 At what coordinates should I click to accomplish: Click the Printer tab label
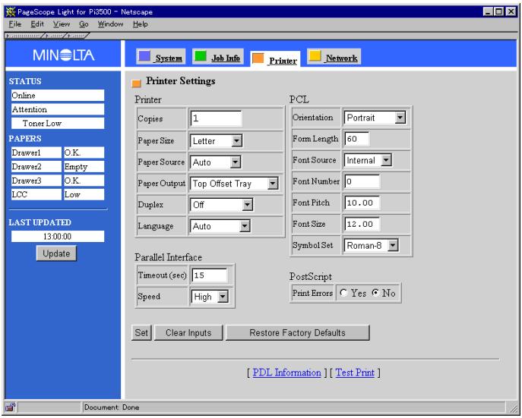pyautogui.click(x=283, y=61)
